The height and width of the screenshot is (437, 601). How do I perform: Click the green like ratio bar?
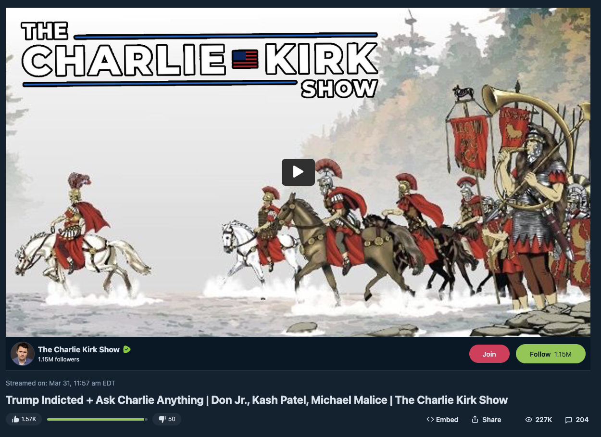97,419
